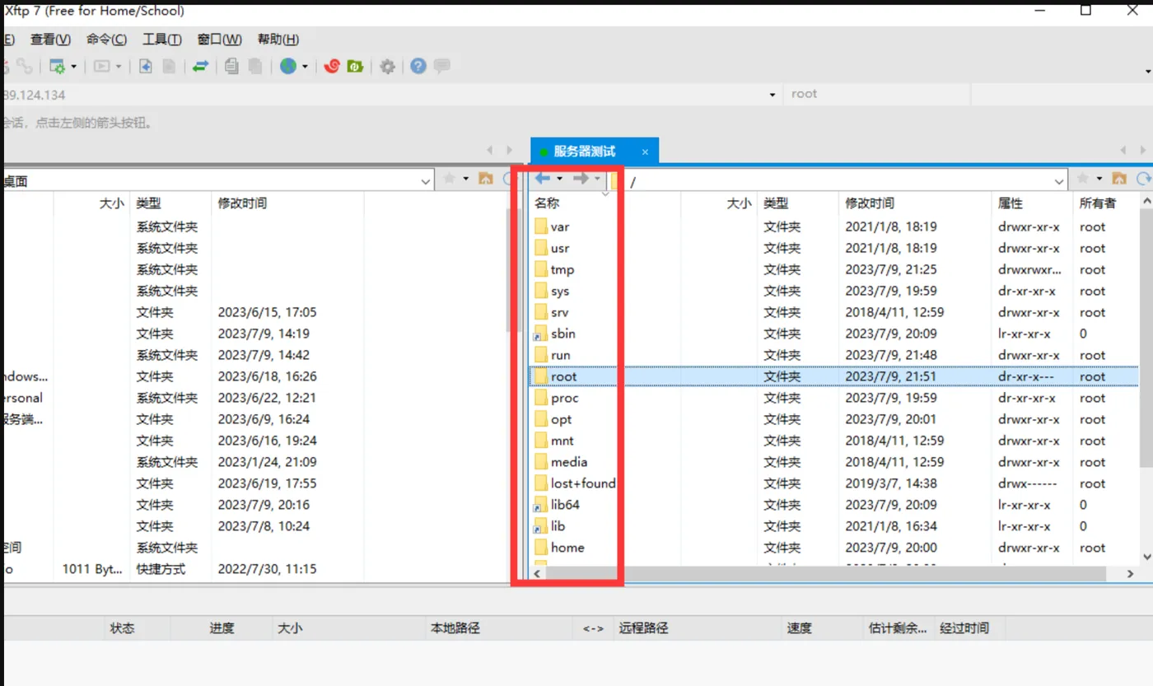This screenshot has height=686, width=1153.
Task: Open the 查看(V) menu
Action: click(50, 40)
